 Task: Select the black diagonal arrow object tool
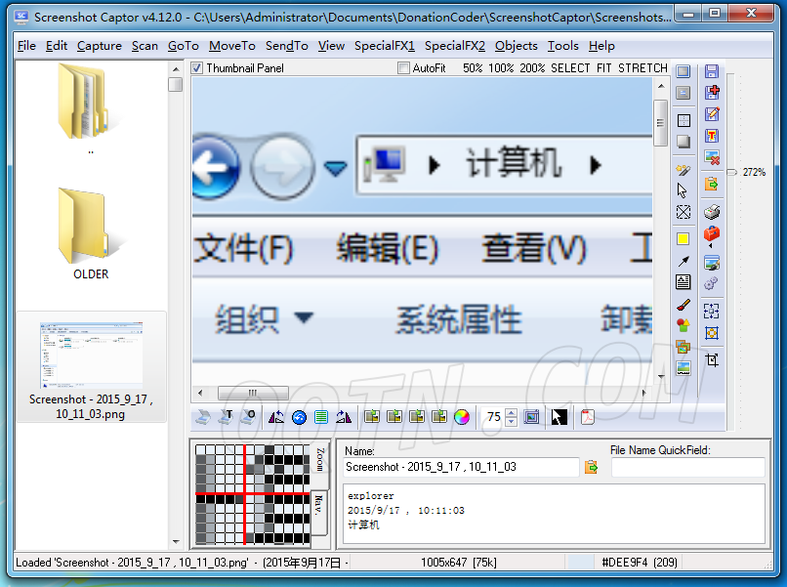tap(683, 261)
